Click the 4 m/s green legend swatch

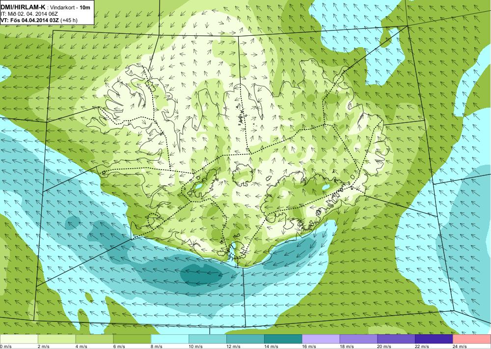coord(95,339)
